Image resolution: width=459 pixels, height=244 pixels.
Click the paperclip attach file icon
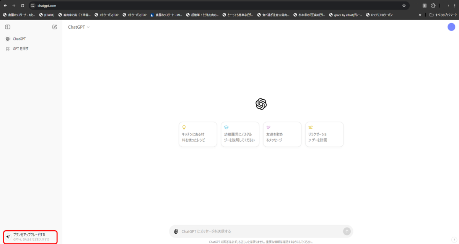point(176,231)
